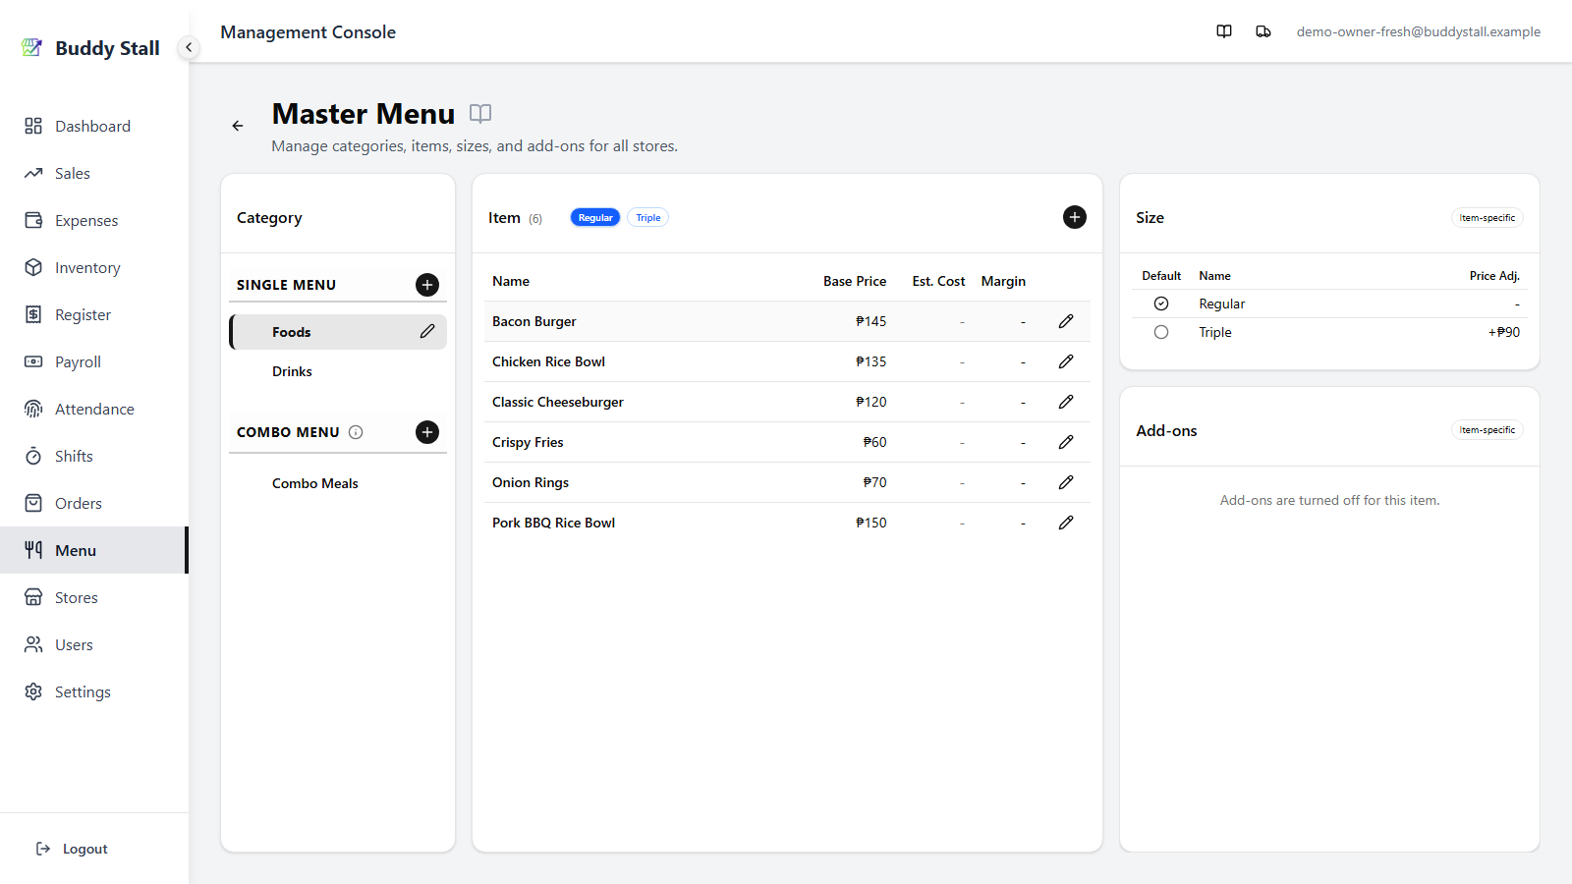Navigate to Payroll
1572x884 pixels.
coord(93,361)
